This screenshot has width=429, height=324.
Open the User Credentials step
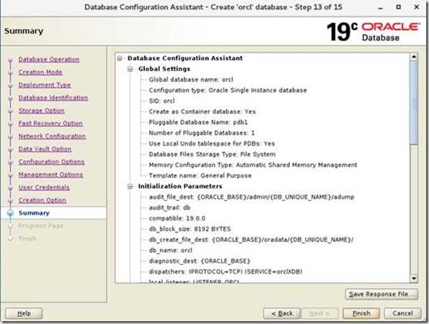pos(44,187)
